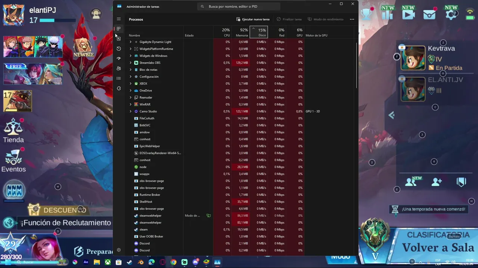Expand the Streamlabs OBS process group
Viewport: 478px width, 268px height.
tap(130, 63)
